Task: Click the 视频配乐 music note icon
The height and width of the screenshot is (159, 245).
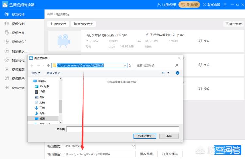Action: [x=7, y=78]
